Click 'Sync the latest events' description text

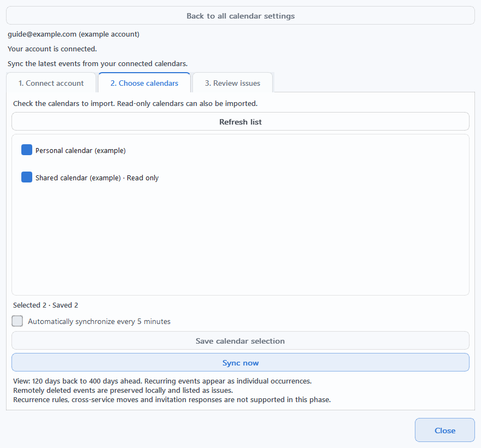(97, 63)
